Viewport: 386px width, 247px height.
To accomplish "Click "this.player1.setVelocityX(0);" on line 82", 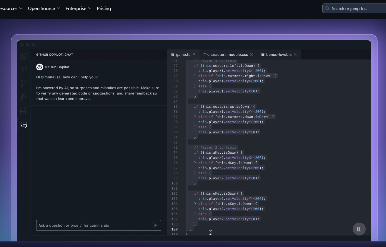I will point(229,91).
